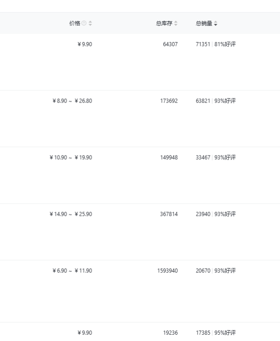This screenshot has width=280, height=341.
Task: Click the 价格 column header
Action: 75,23
